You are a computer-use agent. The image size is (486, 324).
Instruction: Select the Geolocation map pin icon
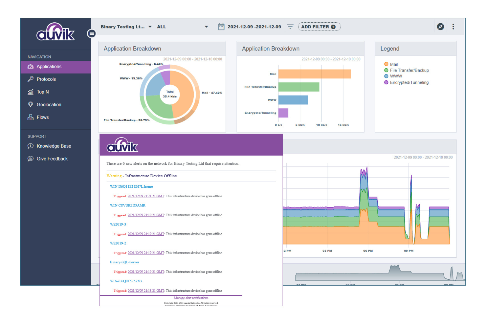[x=31, y=104]
